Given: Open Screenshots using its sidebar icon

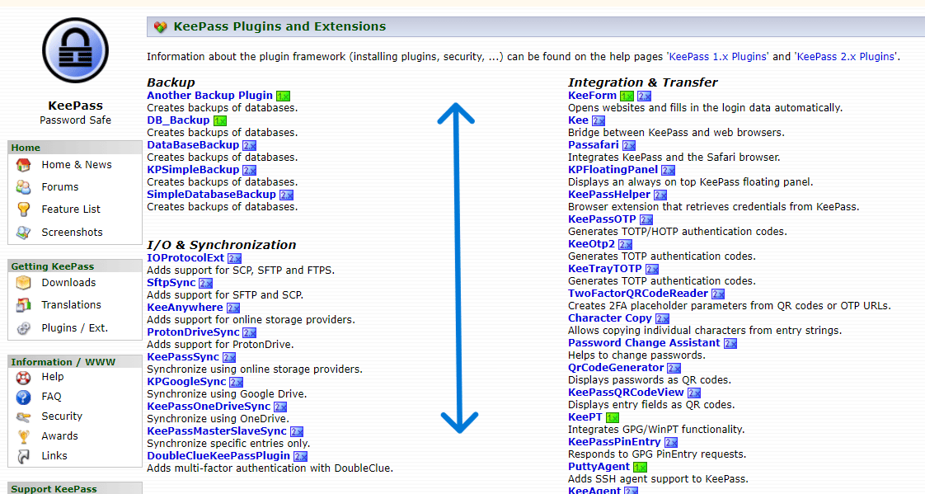Looking at the screenshot, I should [26, 232].
